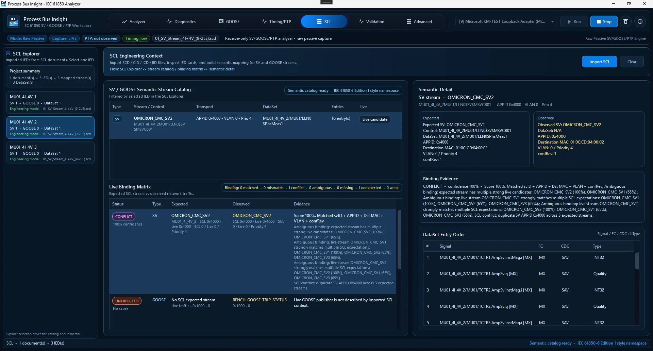Switch to the Advanced tab
This screenshot has height=351, width=653.
tap(419, 21)
